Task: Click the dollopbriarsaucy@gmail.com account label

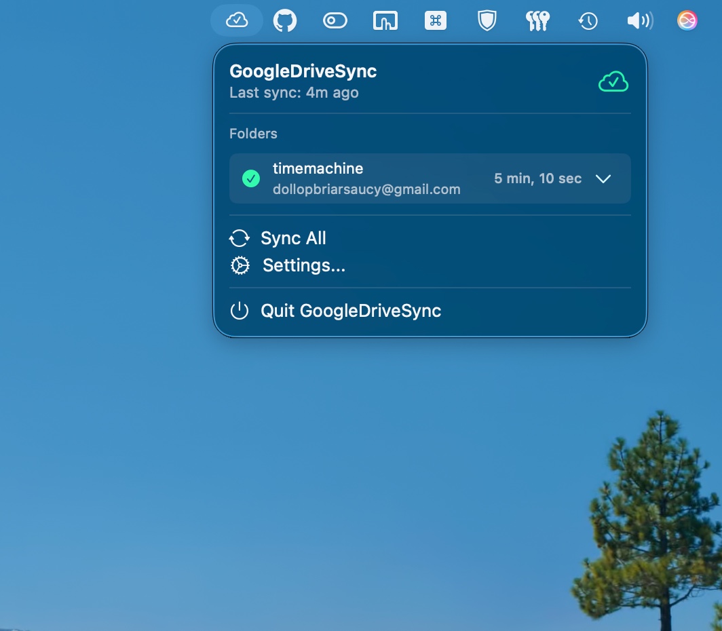Action: click(x=366, y=189)
